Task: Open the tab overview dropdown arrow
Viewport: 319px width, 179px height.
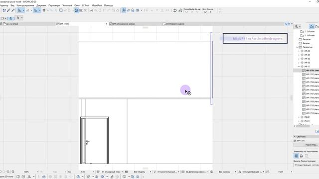Action: click(x=292, y=24)
